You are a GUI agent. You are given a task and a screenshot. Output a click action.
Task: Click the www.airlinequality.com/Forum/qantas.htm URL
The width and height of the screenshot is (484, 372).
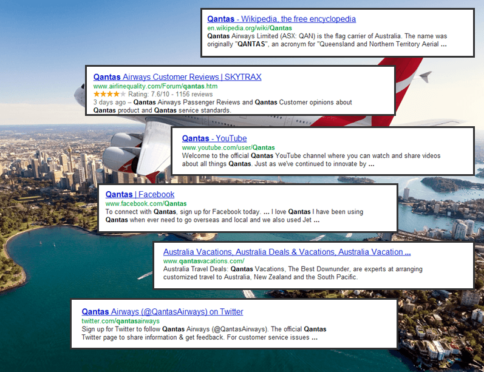pyautogui.click(x=155, y=86)
